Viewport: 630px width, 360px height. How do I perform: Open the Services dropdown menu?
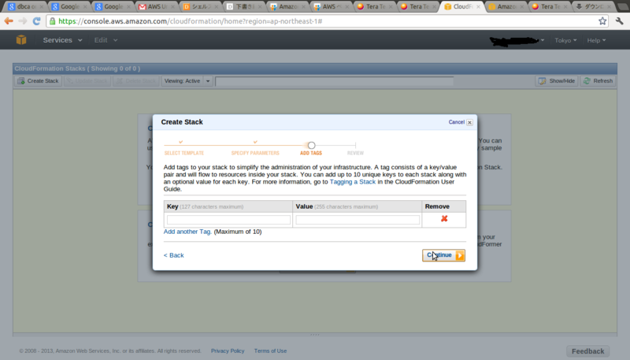point(62,40)
